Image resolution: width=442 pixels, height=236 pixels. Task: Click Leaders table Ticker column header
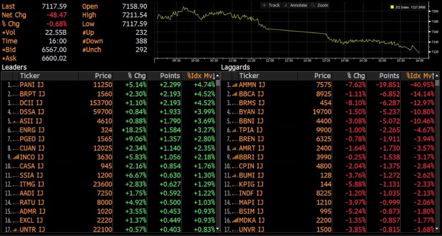[30, 76]
